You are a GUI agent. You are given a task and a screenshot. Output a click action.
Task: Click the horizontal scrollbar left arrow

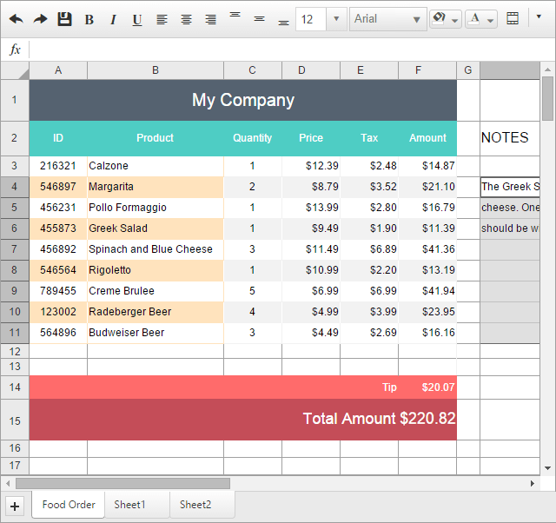tap(8, 483)
